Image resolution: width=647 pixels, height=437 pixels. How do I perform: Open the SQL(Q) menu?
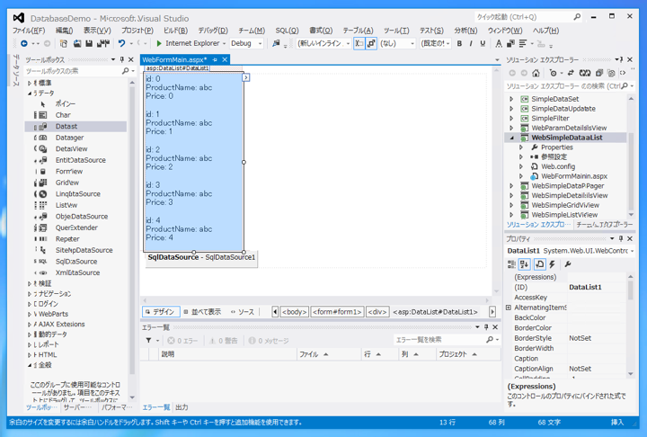(287, 31)
